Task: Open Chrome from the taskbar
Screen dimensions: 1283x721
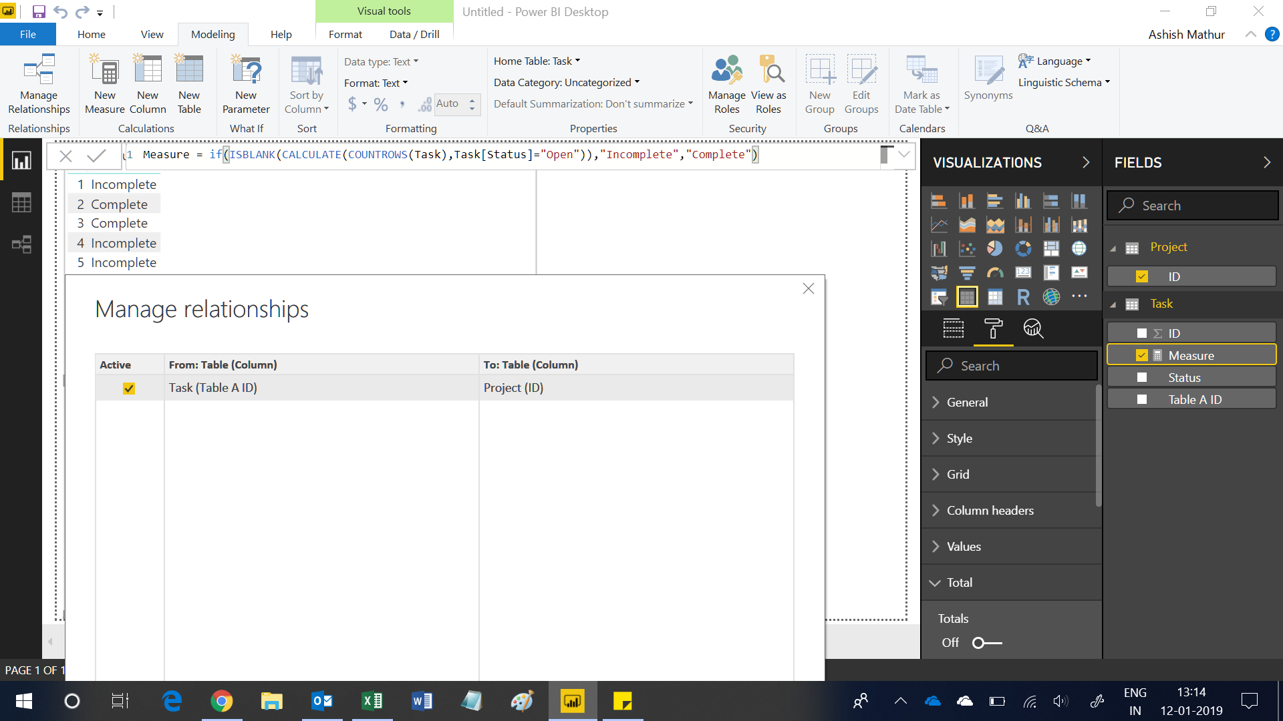Action: [x=222, y=701]
